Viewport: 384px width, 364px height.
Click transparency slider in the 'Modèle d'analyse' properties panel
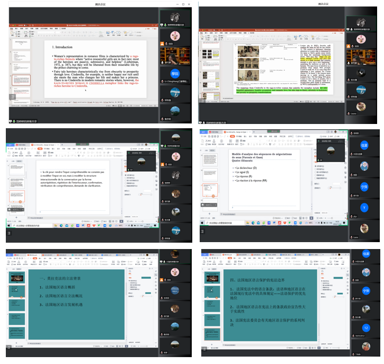[334, 187]
